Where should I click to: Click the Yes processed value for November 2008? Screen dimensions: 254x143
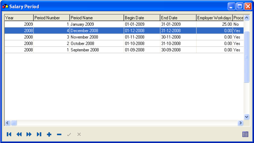(x=237, y=37)
